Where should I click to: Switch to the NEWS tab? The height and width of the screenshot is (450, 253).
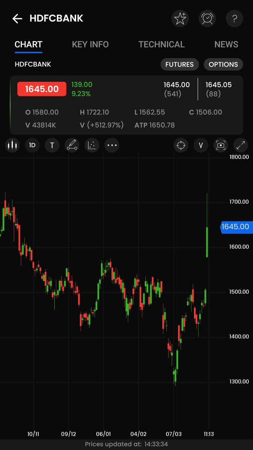(x=226, y=44)
